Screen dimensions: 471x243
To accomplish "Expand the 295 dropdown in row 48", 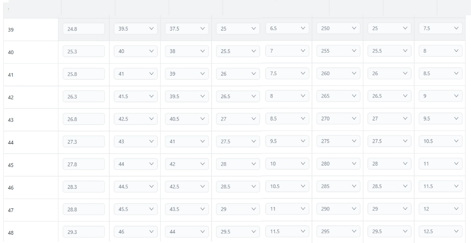I will coord(338,232).
